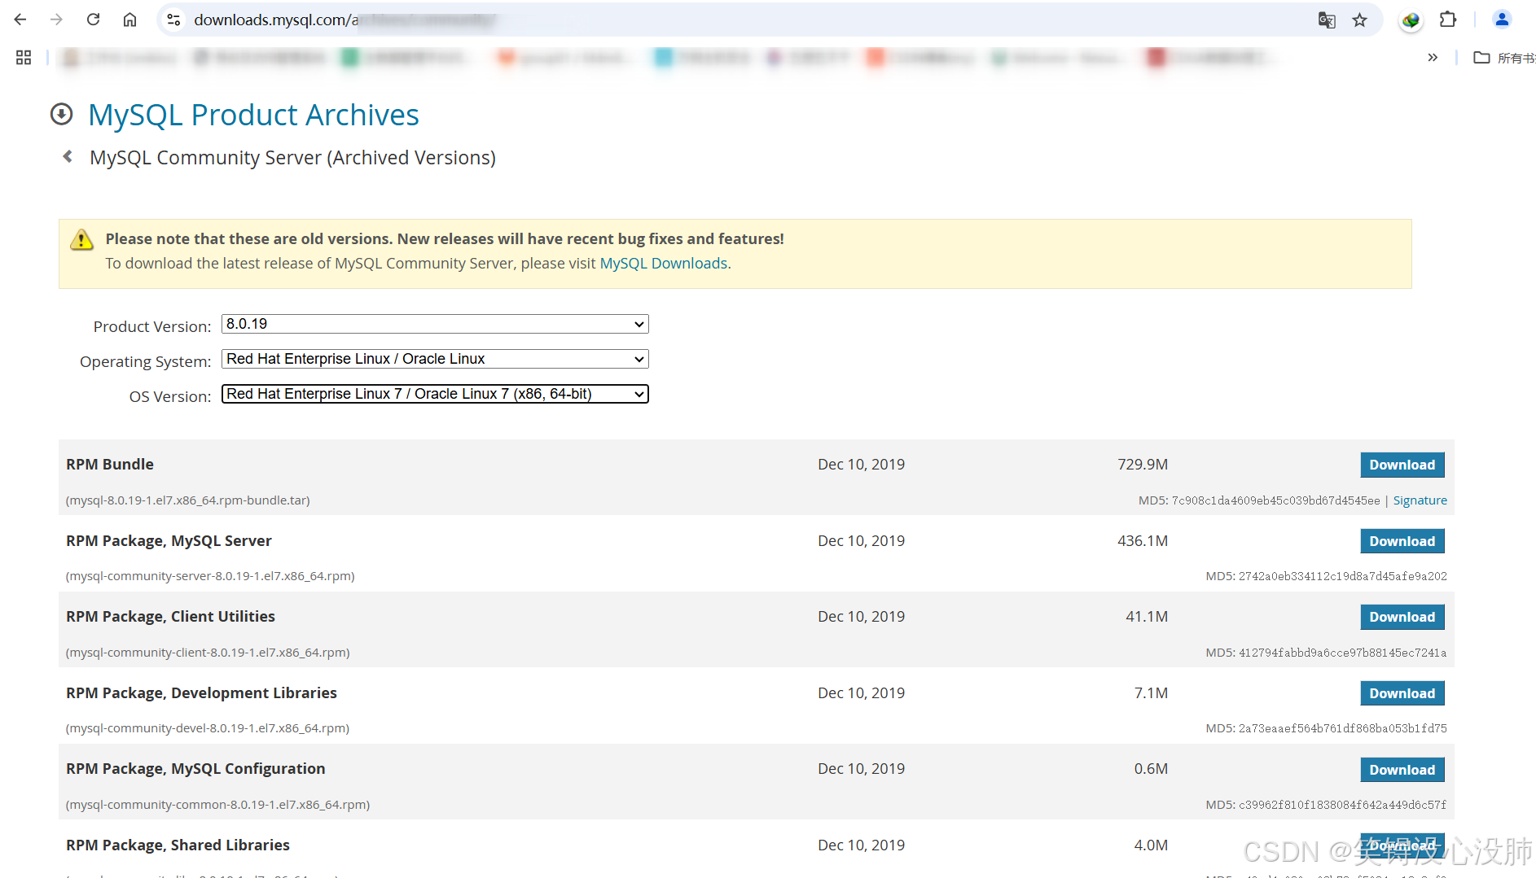Open browser home page
The width and height of the screenshot is (1536, 878).
[129, 20]
